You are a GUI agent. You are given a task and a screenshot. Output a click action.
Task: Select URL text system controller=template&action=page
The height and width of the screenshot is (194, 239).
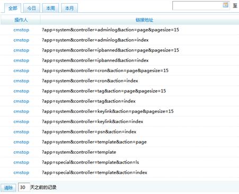(94, 142)
